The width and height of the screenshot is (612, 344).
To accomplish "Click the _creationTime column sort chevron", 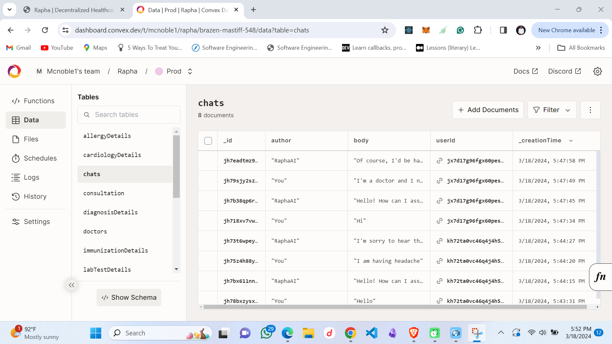I will (571, 140).
